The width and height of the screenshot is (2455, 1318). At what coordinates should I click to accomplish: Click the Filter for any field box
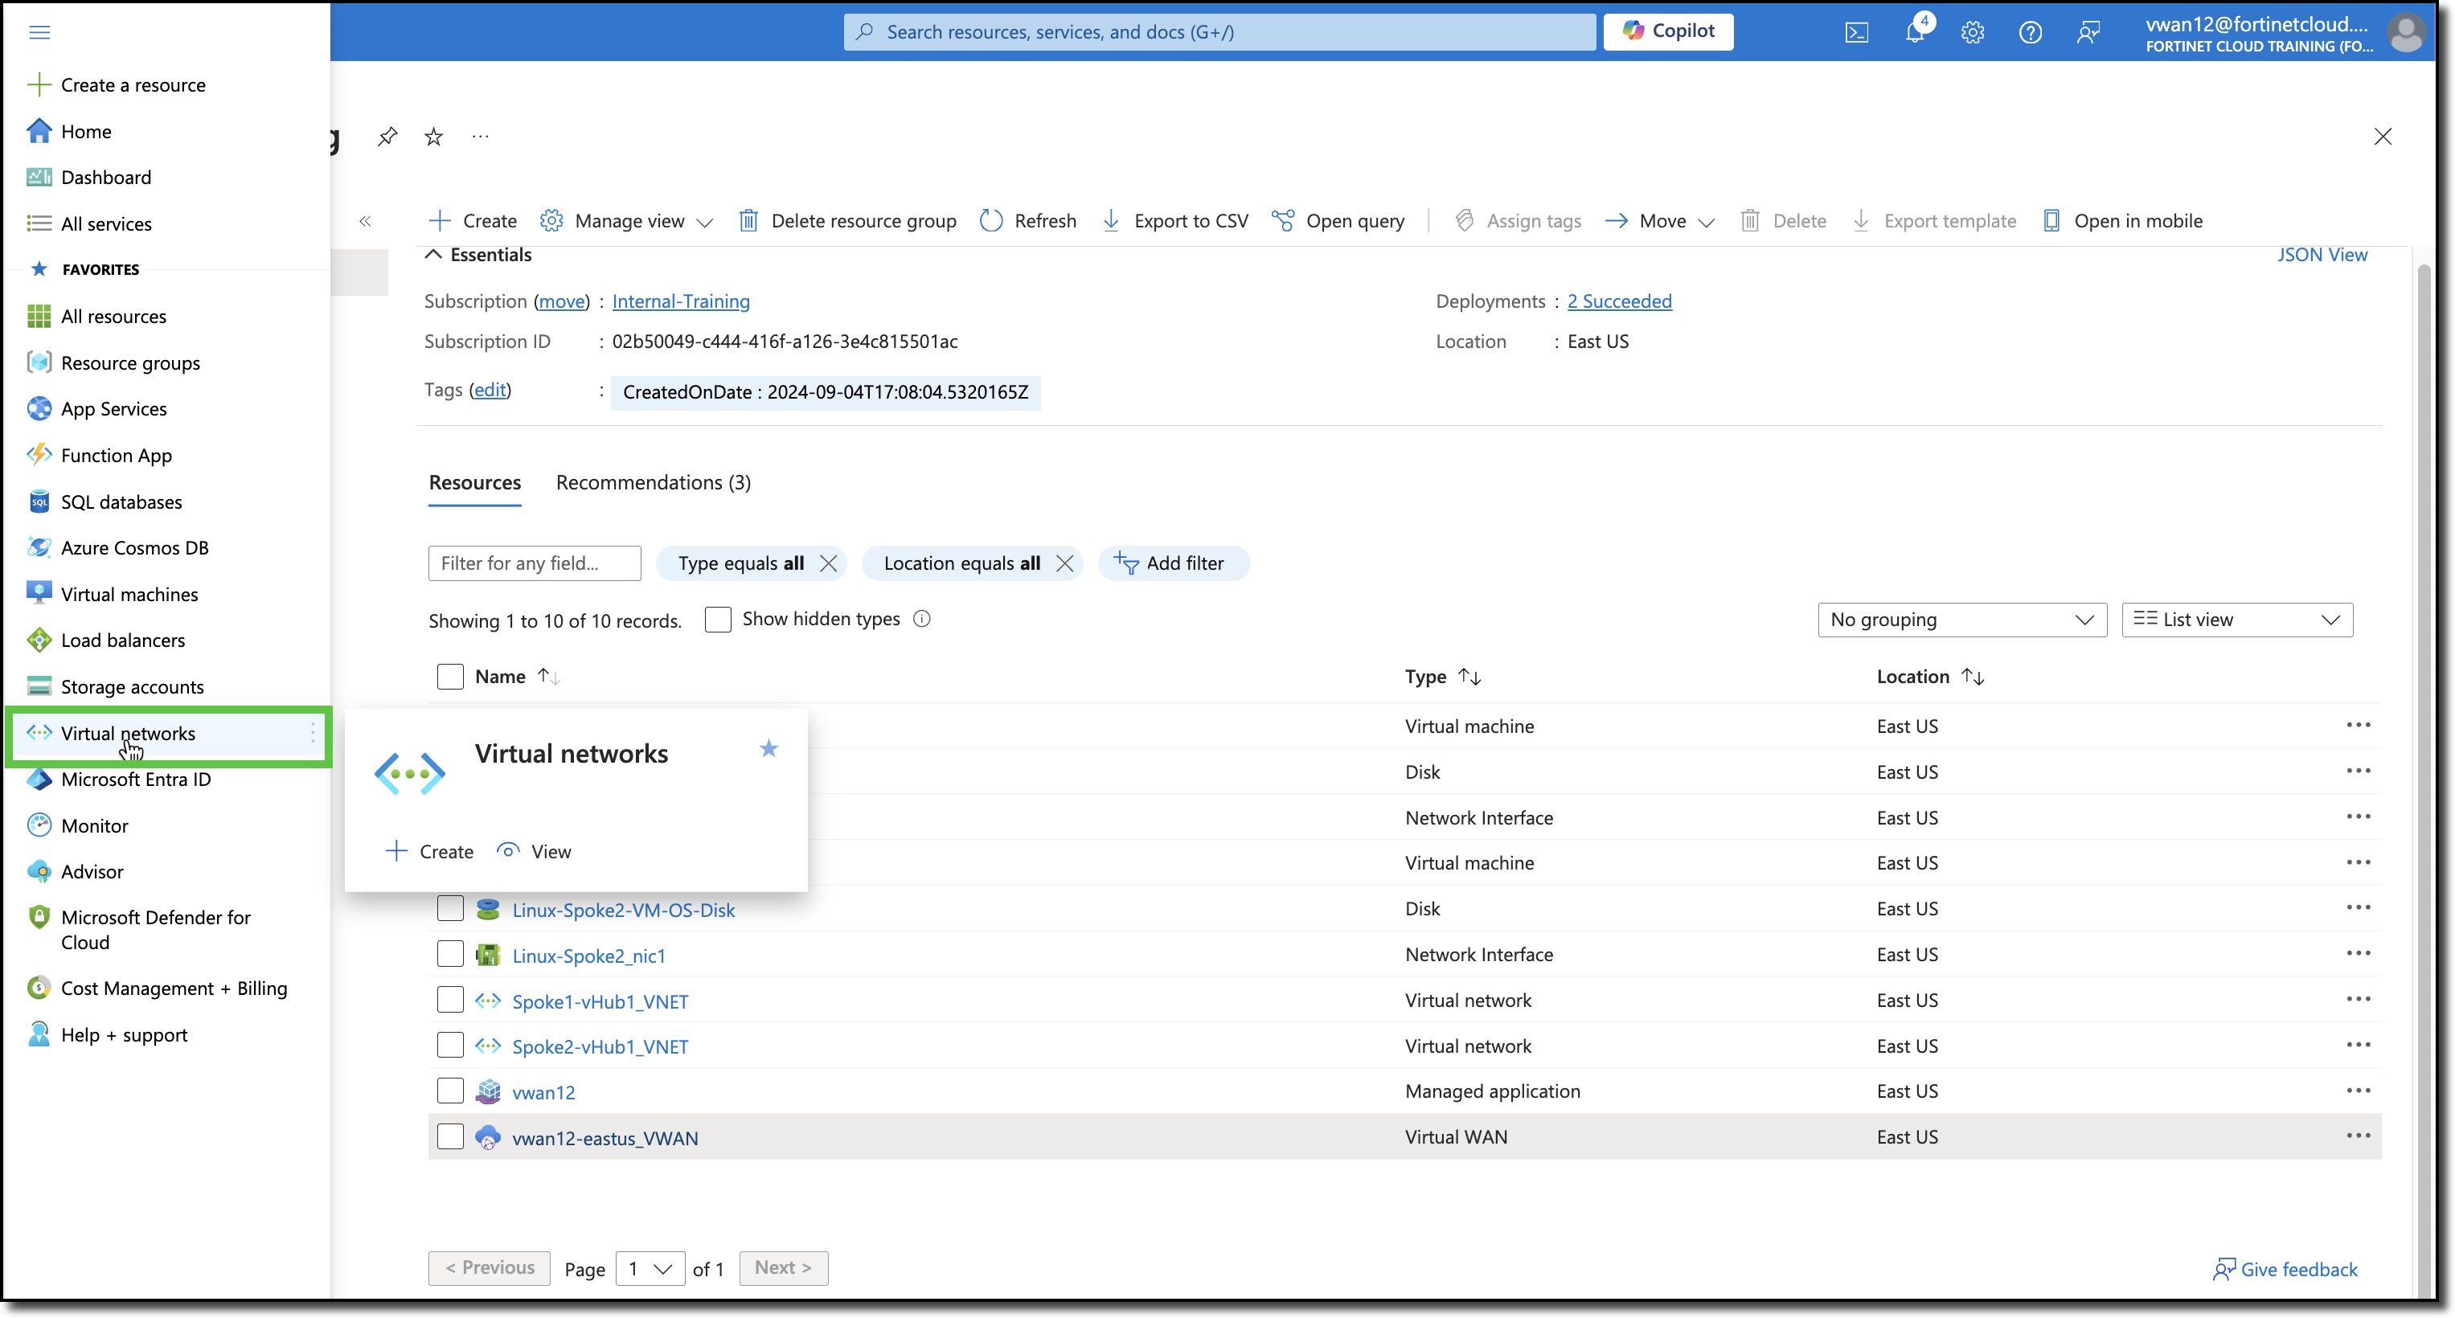pyautogui.click(x=535, y=563)
